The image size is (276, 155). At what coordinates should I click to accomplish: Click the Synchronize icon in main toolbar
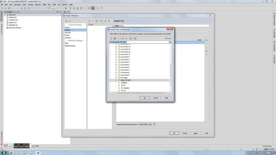tap(9, 8)
